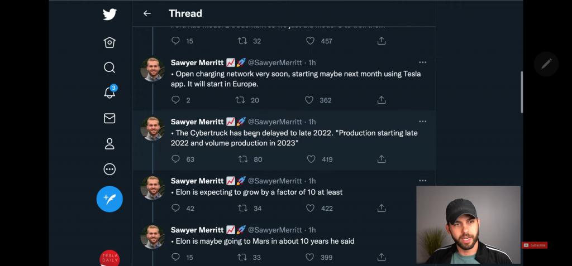
Task: Click the Twitter bird logo
Action: [x=109, y=14]
